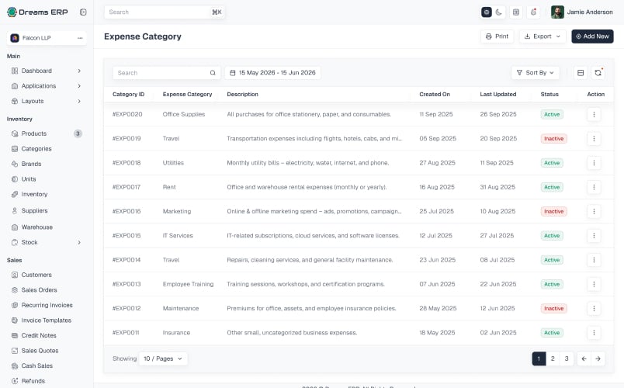Open Falcon LLP three-dot options
Image resolution: width=624 pixels, height=388 pixels.
coord(80,38)
